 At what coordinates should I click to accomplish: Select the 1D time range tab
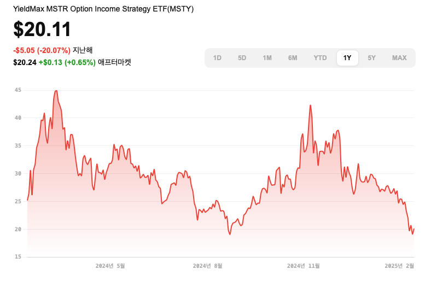[217, 58]
